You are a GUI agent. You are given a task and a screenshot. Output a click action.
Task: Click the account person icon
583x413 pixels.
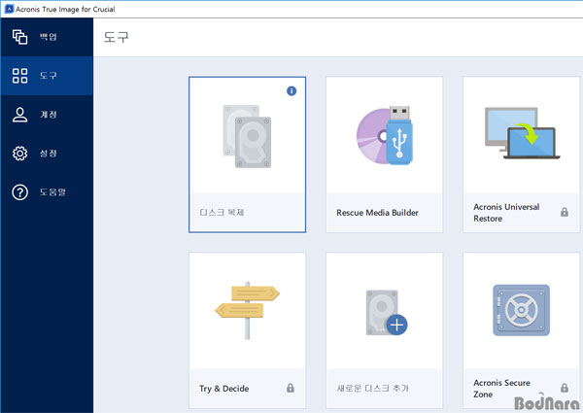click(x=19, y=115)
